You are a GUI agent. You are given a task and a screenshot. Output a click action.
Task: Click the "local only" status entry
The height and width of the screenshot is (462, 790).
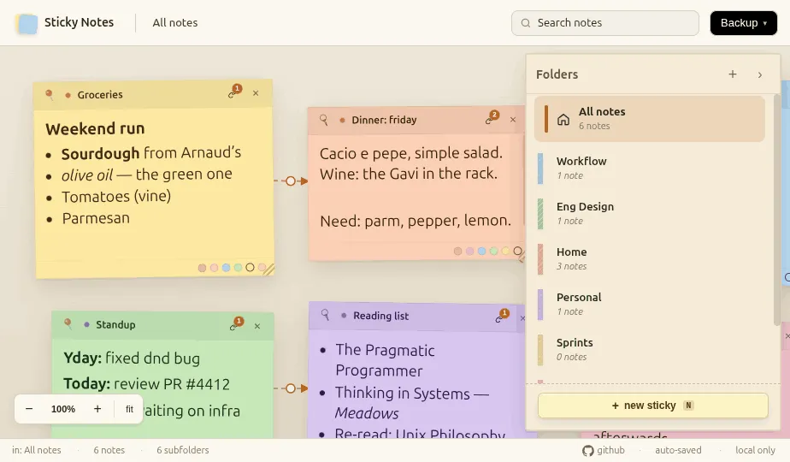(x=755, y=450)
